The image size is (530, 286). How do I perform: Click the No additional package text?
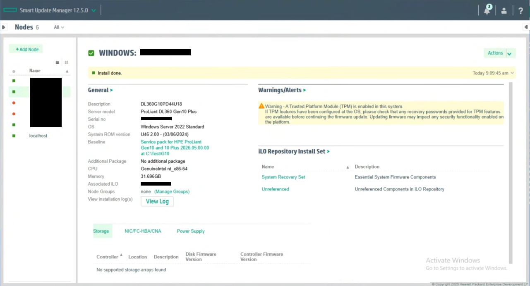tap(163, 161)
